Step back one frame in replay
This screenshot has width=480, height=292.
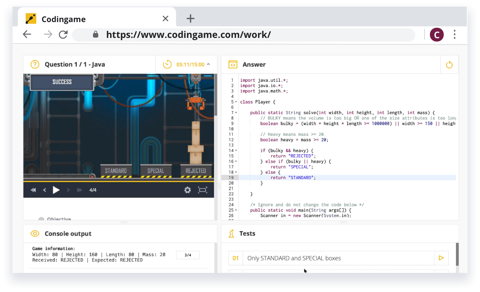45,190
